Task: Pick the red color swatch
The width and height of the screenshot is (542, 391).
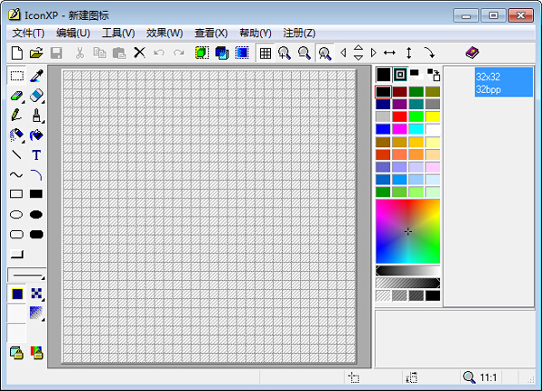Action: (400, 116)
